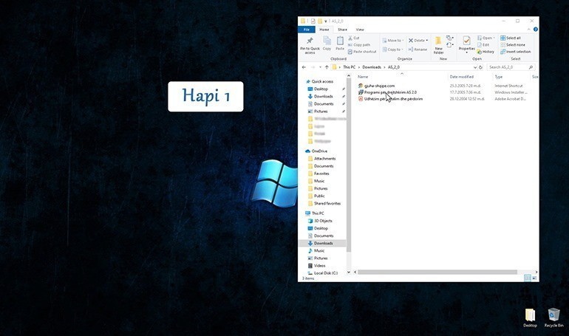The height and width of the screenshot is (336, 569).
Task: Open the New item dropdown icon
Action: pos(450,38)
